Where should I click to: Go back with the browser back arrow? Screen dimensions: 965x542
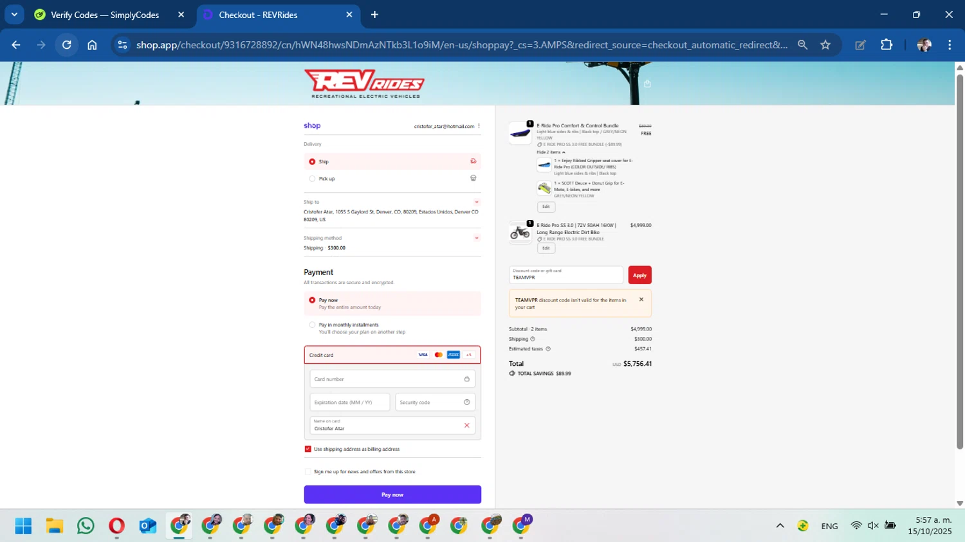point(16,45)
